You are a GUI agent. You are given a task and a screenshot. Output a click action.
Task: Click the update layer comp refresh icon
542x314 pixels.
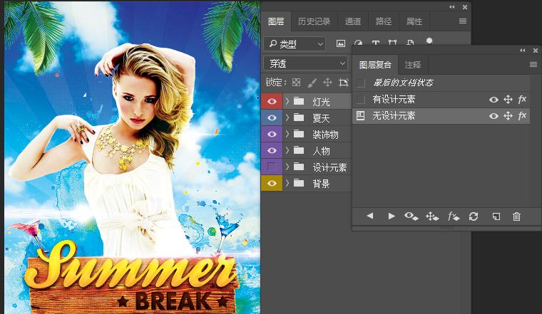coord(474,216)
